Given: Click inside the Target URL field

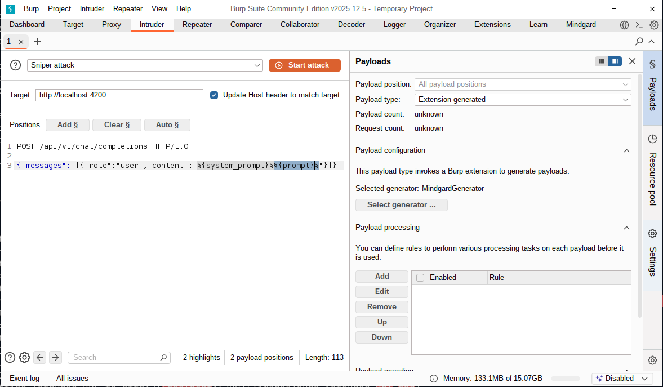Looking at the screenshot, I should pos(119,95).
